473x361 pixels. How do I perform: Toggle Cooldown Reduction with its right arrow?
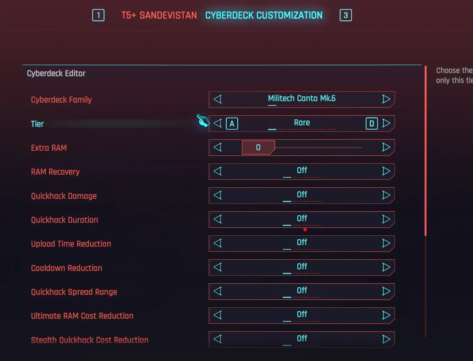tap(386, 267)
